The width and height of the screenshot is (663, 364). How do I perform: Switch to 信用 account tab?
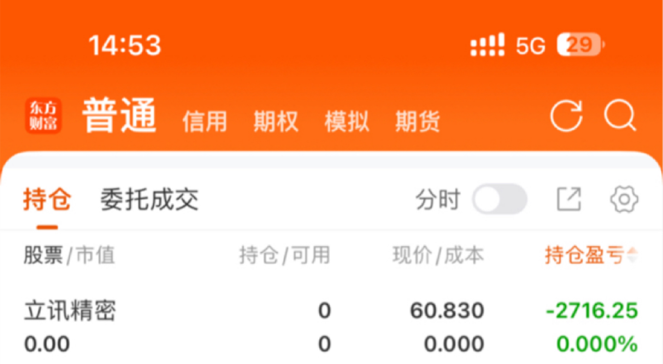click(x=205, y=121)
